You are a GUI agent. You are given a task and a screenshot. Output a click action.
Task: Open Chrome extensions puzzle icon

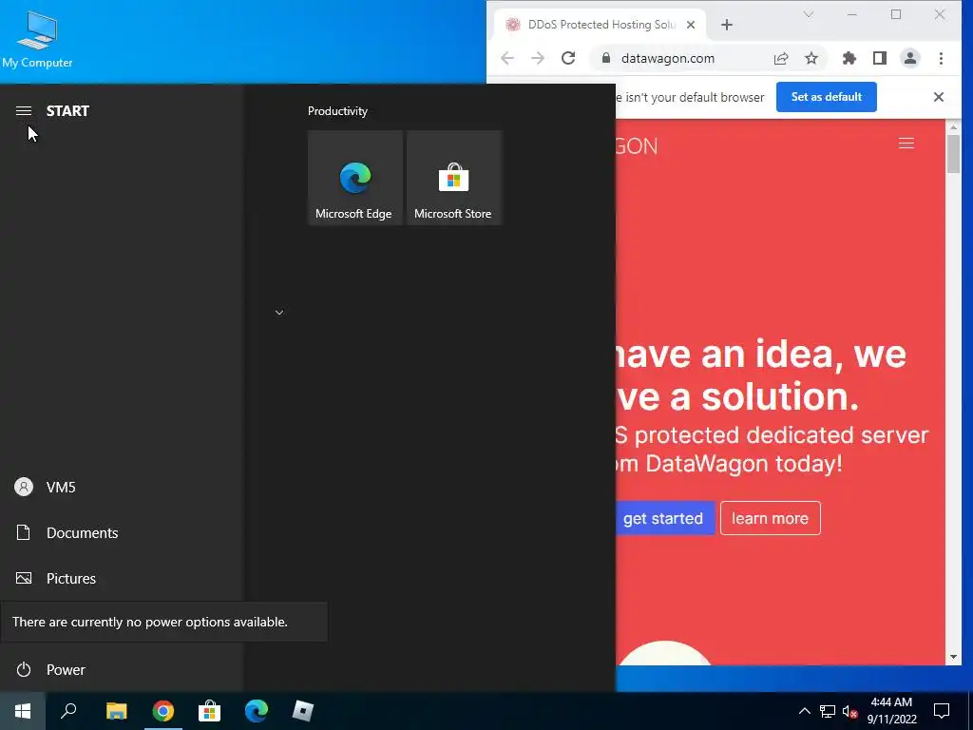[849, 58]
